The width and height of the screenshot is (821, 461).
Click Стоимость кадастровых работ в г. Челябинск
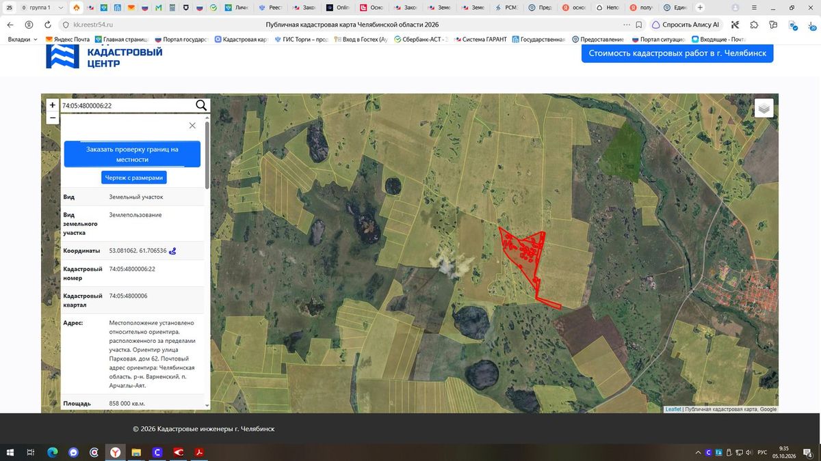[677, 53]
